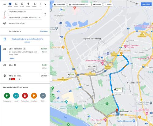Open the hamburger main menu
153x126 pixels.
5,4
